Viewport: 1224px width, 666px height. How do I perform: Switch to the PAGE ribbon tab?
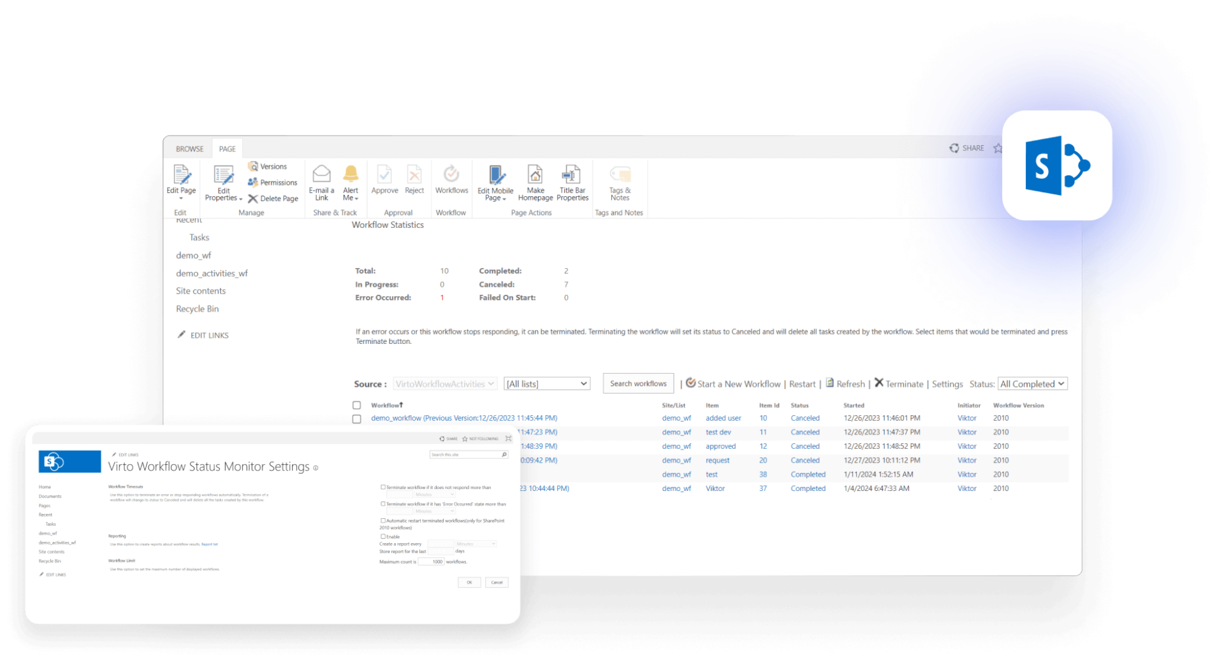[227, 148]
